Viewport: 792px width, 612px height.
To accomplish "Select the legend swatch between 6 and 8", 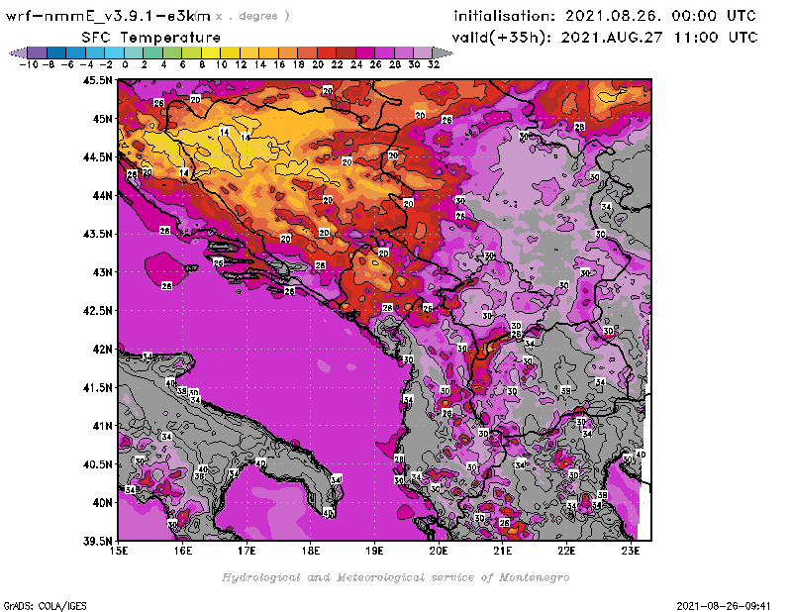I will (x=191, y=52).
